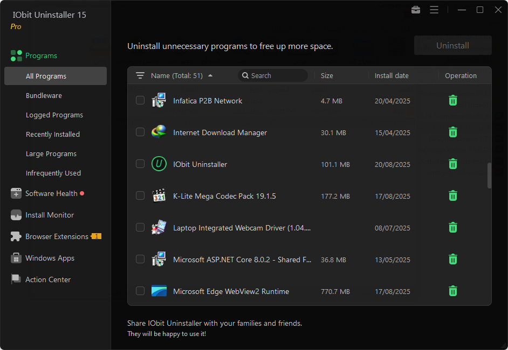
Task: Open Large Programs section
Action: pos(51,154)
